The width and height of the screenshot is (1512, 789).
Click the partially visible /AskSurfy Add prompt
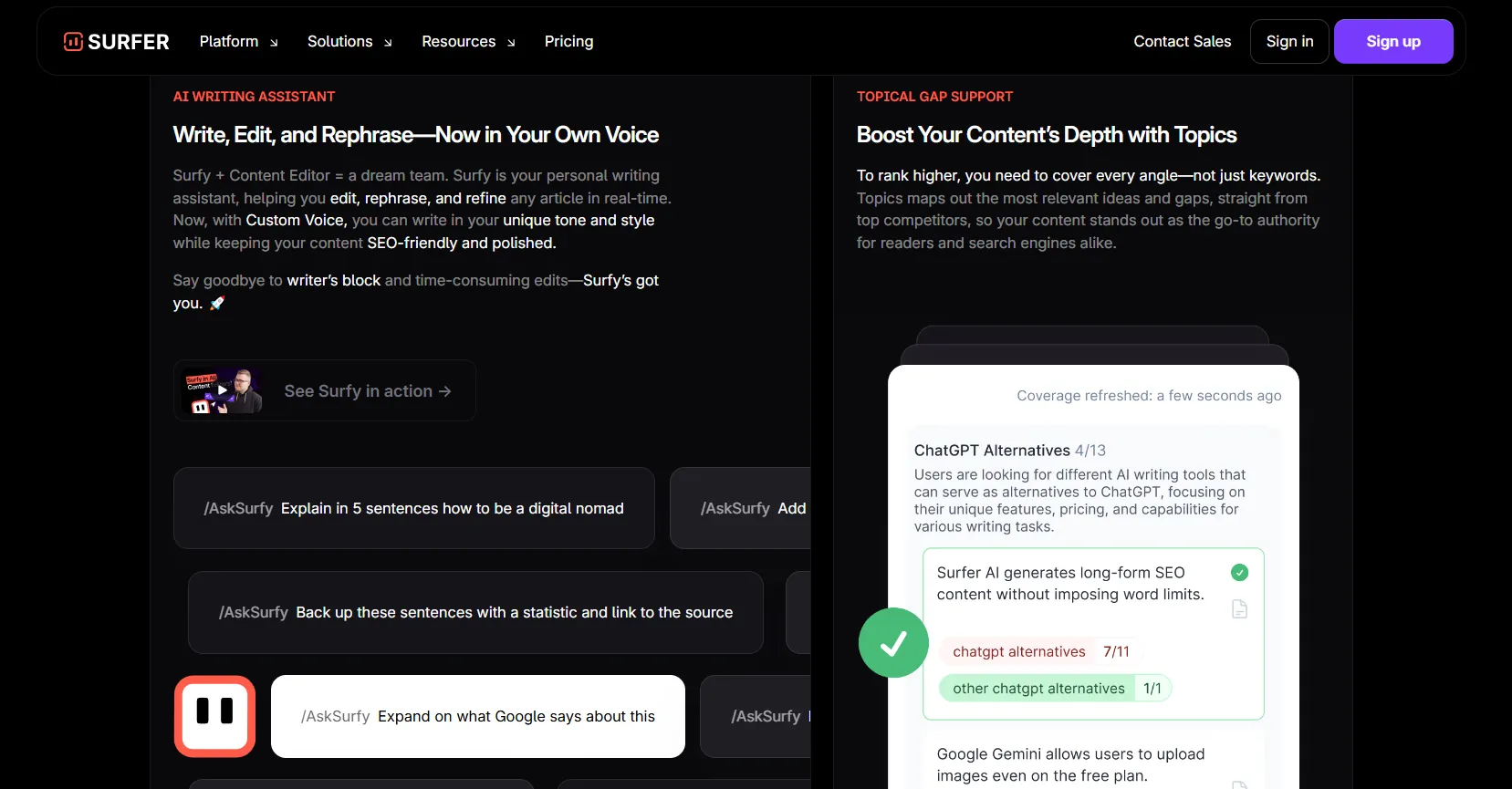740,508
